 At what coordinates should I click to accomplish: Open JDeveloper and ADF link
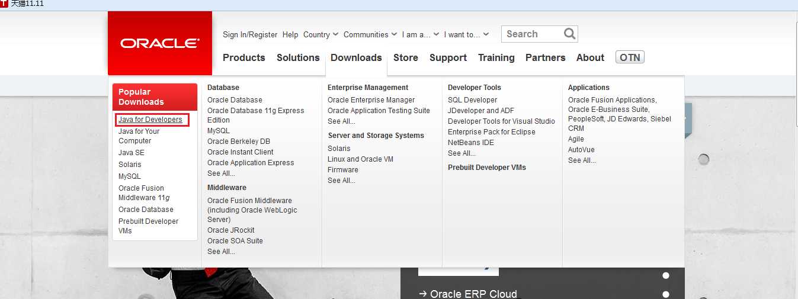click(481, 111)
